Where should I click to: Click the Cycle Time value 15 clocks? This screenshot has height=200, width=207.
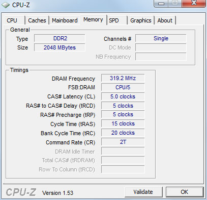123,123
